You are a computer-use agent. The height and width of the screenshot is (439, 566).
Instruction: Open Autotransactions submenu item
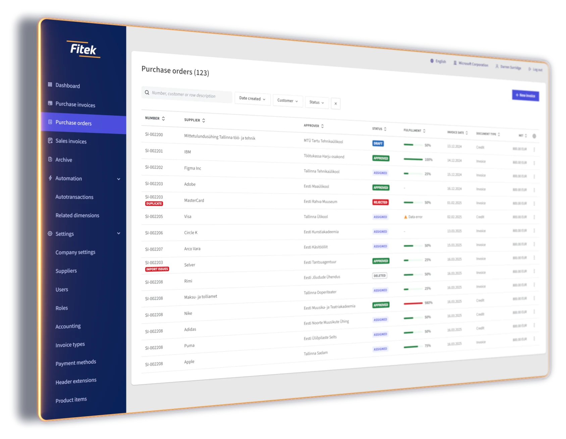coord(74,197)
